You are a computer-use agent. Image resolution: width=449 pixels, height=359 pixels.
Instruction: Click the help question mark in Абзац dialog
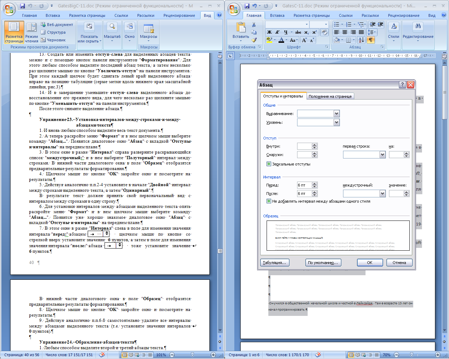pos(402,84)
